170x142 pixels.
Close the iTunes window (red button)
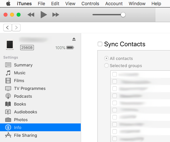click(x=6, y=15)
